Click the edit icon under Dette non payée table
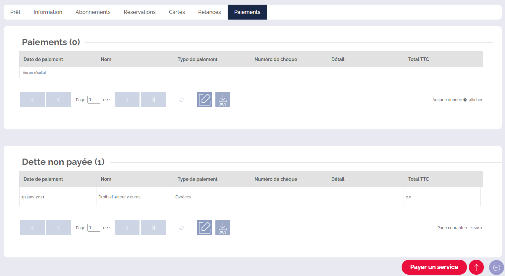 coord(204,228)
